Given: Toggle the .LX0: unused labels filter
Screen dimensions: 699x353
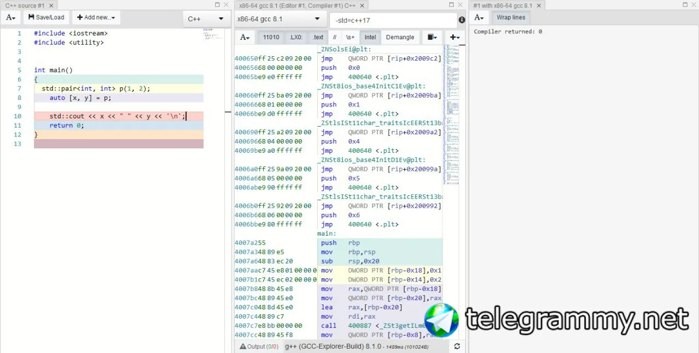Looking at the screenshot, I should click(296, 37).
